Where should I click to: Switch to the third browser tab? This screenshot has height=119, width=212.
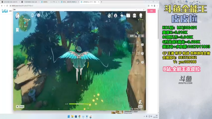(50, 2)
